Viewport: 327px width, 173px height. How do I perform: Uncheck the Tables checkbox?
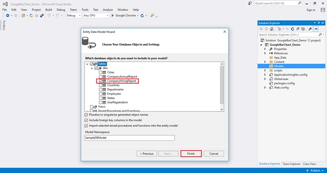[x=91, y=64]
